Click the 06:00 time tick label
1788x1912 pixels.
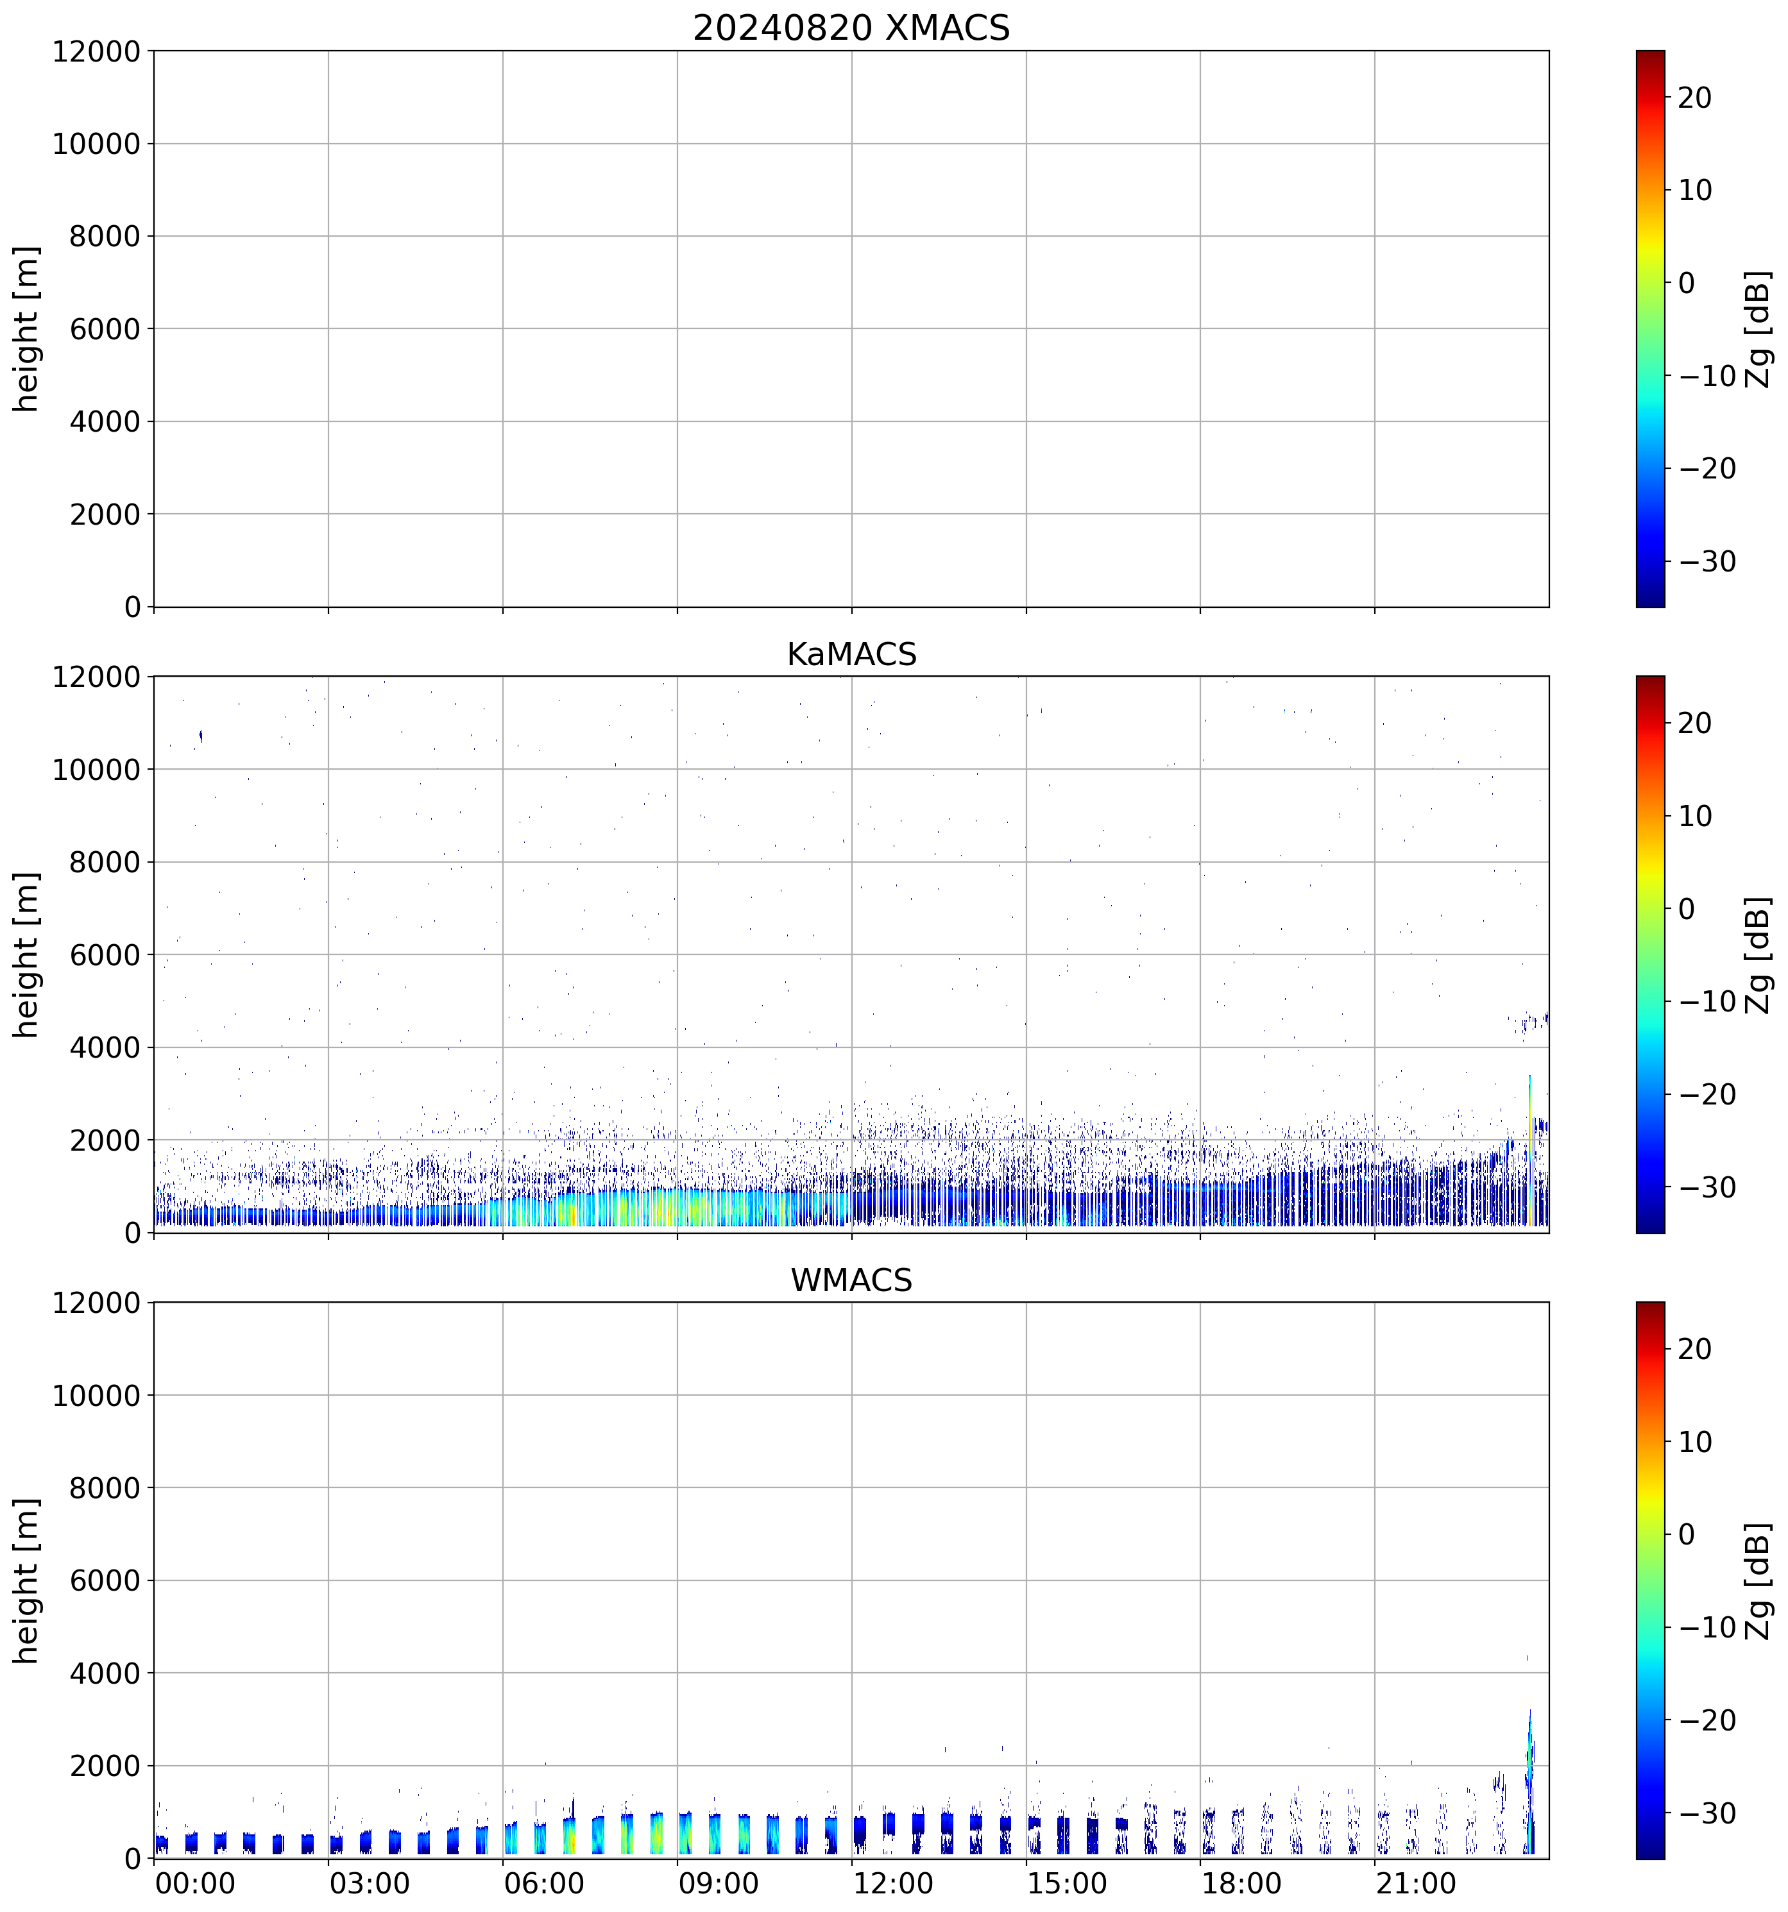(543, 1882)
